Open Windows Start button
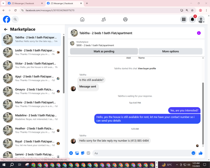Viewport: 210px width, 168px height. coord(4,165)
